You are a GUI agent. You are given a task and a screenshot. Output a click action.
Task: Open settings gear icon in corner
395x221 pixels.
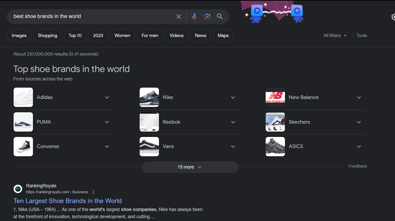point(393,17)
